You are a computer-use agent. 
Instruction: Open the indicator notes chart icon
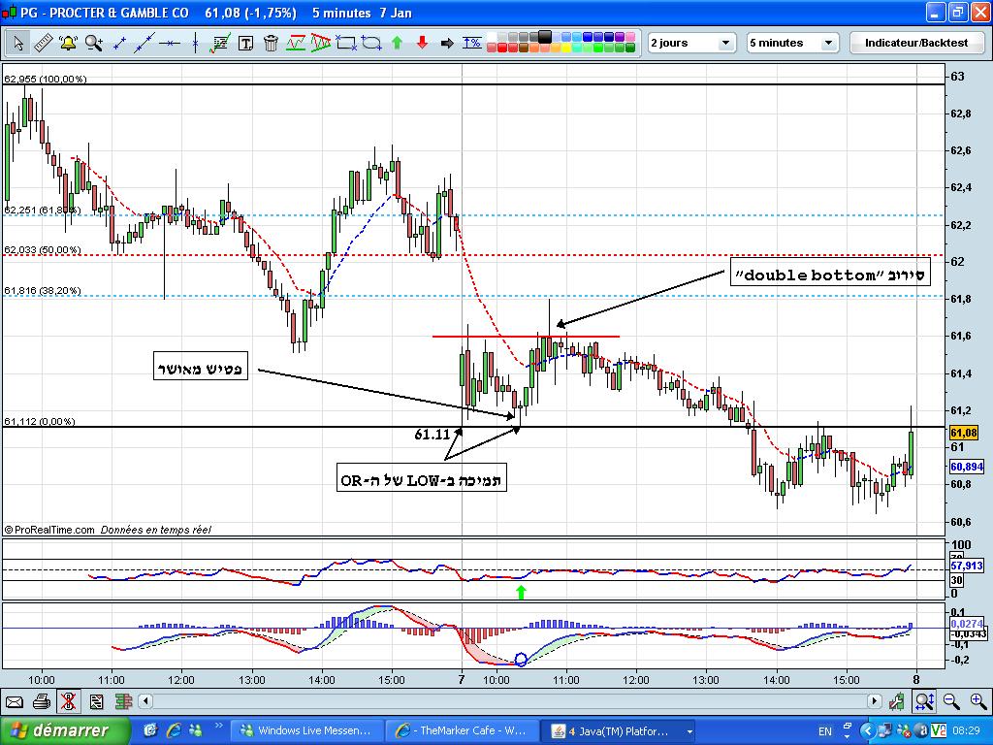click(220, 43)
